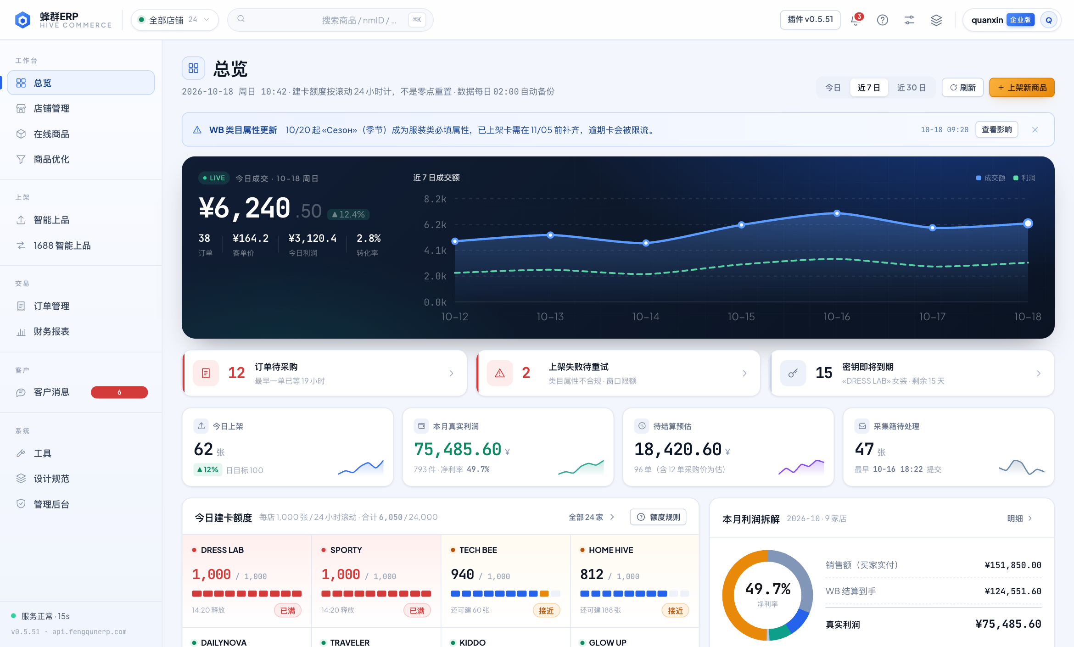The width and height of the screenshot is (1074, 647).
Task: Click the 10-18 data point on chart
Action: click(x=1028, y=223)
